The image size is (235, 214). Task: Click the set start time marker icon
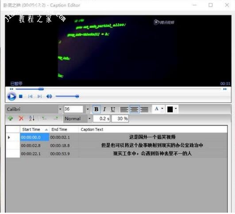[44, 118]
